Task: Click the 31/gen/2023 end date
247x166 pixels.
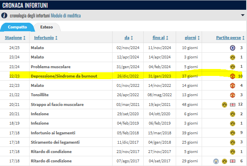Action: [160, 76]
